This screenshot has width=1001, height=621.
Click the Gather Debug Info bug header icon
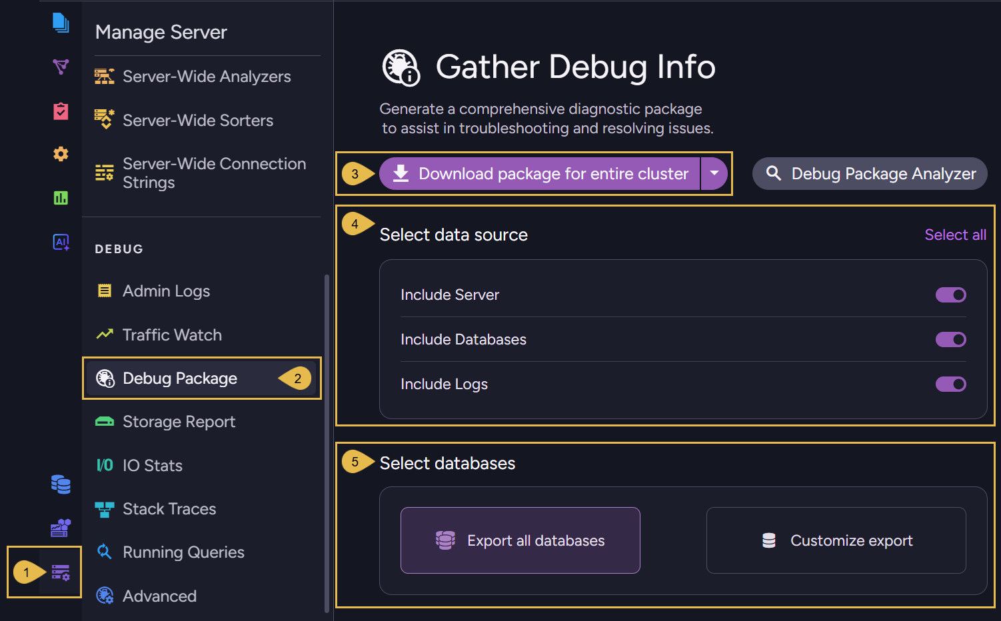click(401, 67)
